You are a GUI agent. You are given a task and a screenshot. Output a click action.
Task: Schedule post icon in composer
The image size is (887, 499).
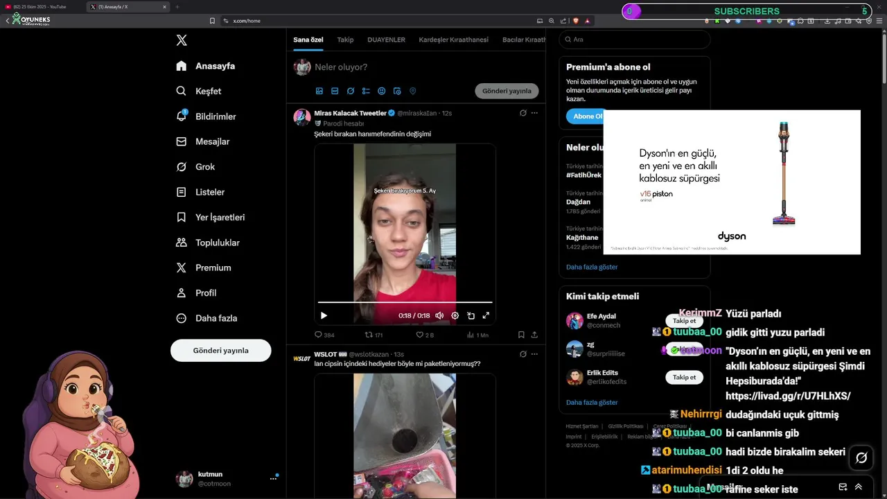[x=397, y=91]
